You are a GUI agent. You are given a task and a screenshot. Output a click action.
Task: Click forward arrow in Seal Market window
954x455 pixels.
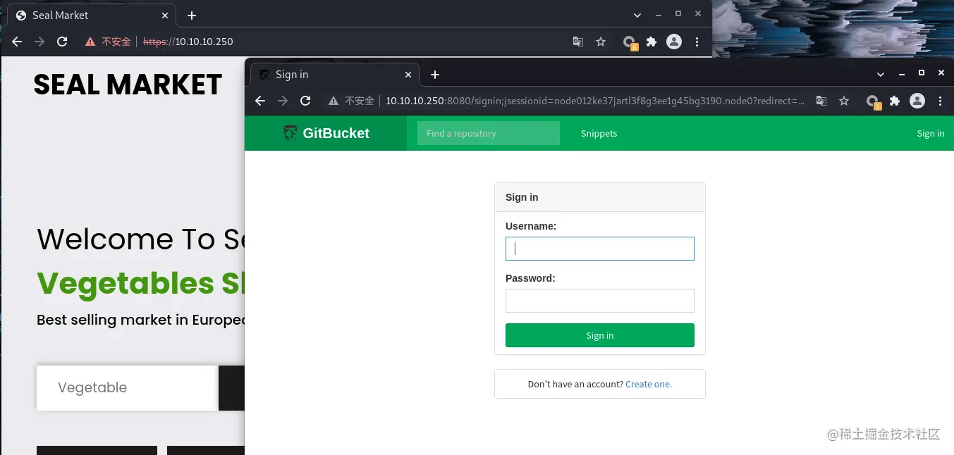coord(39,42)
